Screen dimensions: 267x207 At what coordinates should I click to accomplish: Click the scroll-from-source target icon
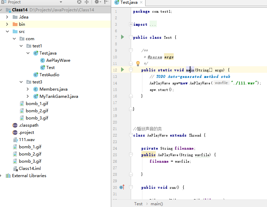(79, 2)
